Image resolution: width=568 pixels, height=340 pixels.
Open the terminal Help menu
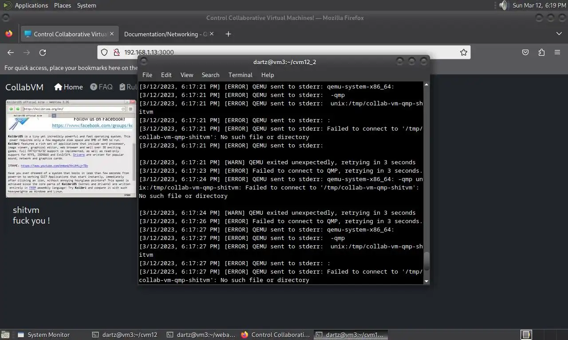[x=268, y=75]
